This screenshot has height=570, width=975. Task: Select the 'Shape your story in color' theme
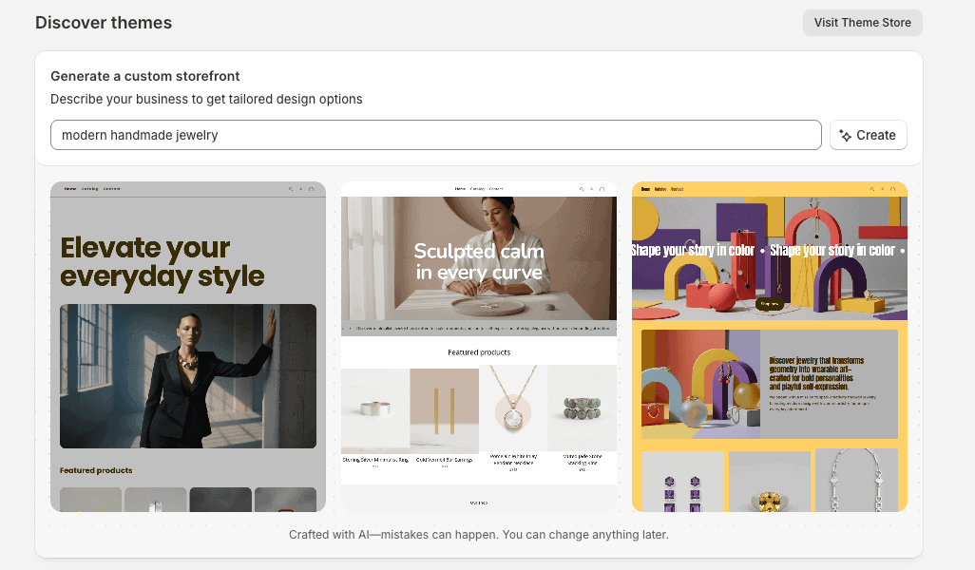[770, 347]
